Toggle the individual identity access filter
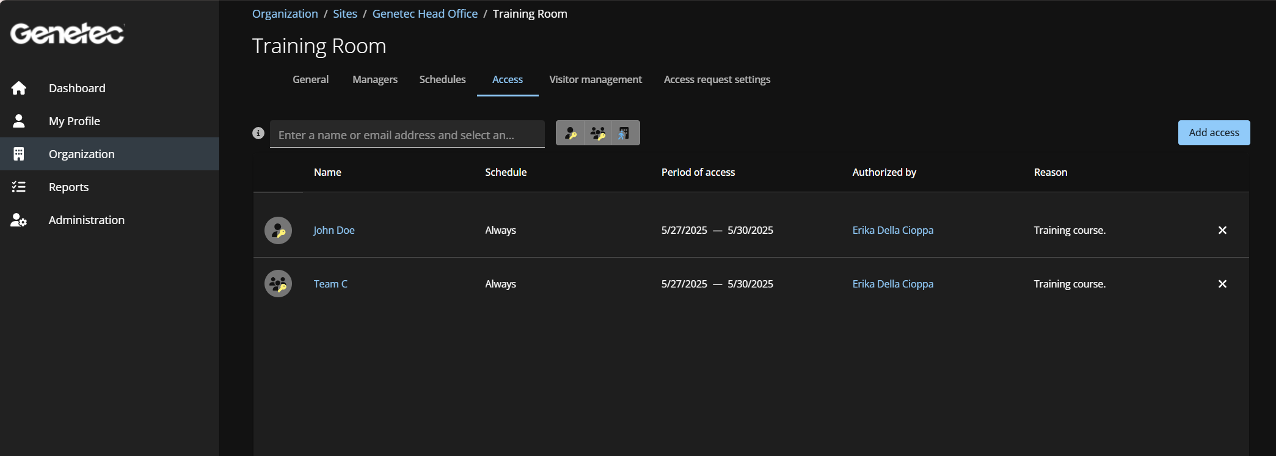1276x456 pixels. [571, 133]
